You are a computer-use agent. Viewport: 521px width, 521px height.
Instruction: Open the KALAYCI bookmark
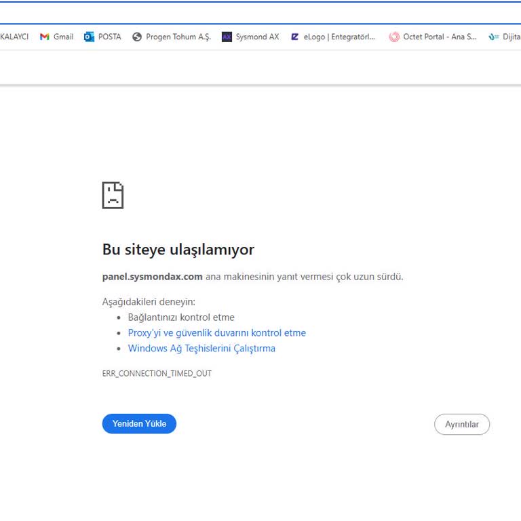(x=14, y=37)
